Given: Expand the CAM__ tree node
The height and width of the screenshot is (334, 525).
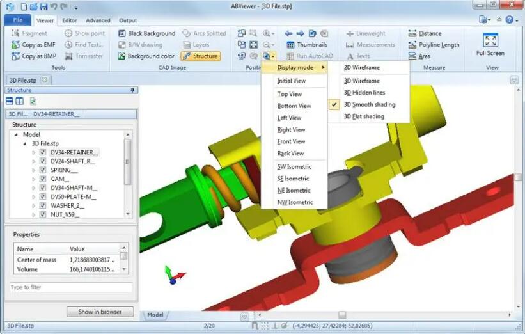Looking at the screenshot, I should [34, 179].
